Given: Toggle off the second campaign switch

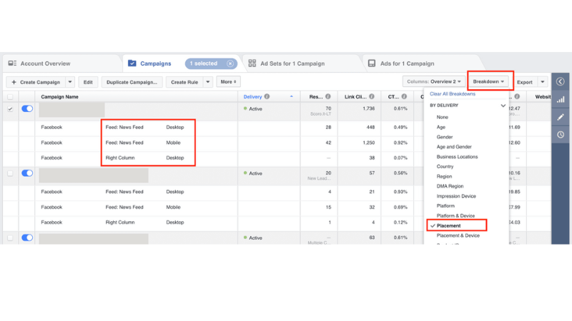Looking at the screenshot, I should [x=27, y=173].
